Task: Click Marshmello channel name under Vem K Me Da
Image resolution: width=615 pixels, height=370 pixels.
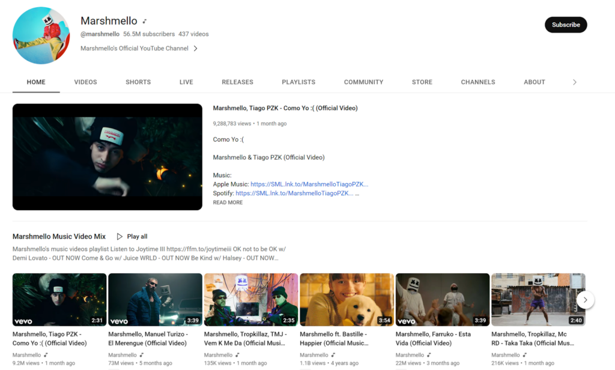Action: pos(218,355)
